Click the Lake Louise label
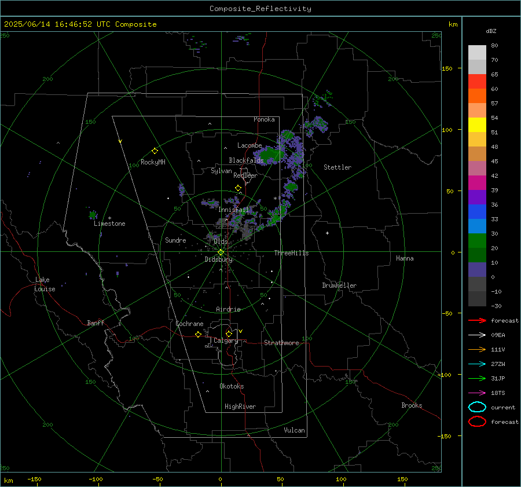Viewport: 521px width, 487px height. [x=45, y=284]
